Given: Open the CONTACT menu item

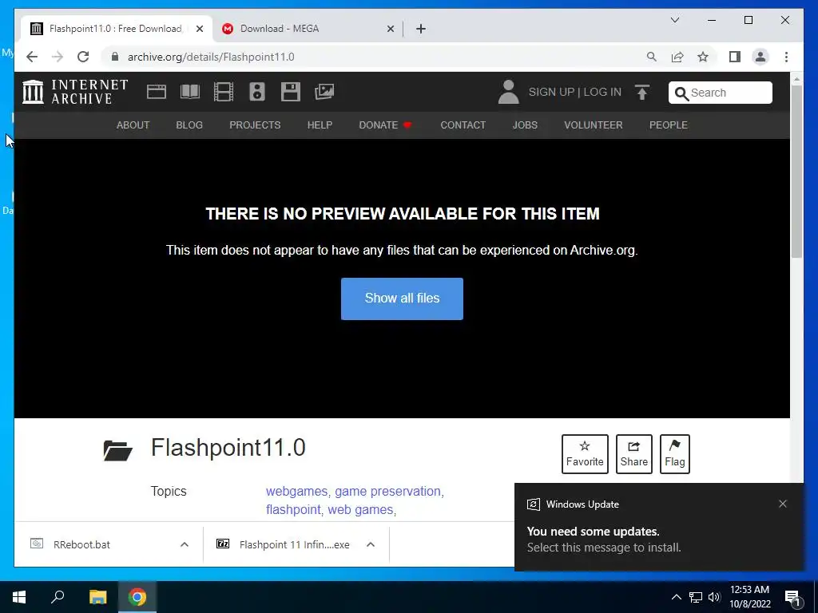Looking at the screenshot, I should [463, 125].
